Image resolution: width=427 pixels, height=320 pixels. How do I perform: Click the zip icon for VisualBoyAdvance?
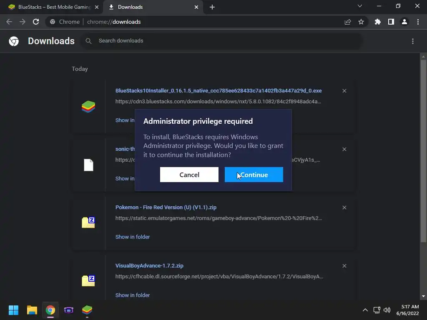click(x=88, y=281)
